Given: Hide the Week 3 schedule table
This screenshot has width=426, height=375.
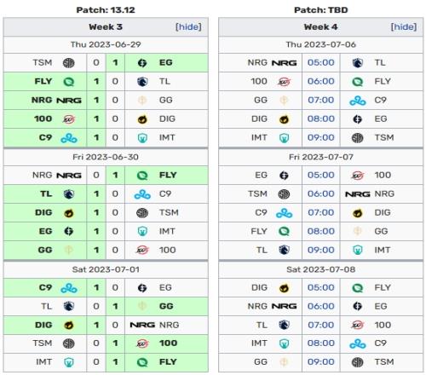Looking at the screenshot, I should [x=188, y=27].
